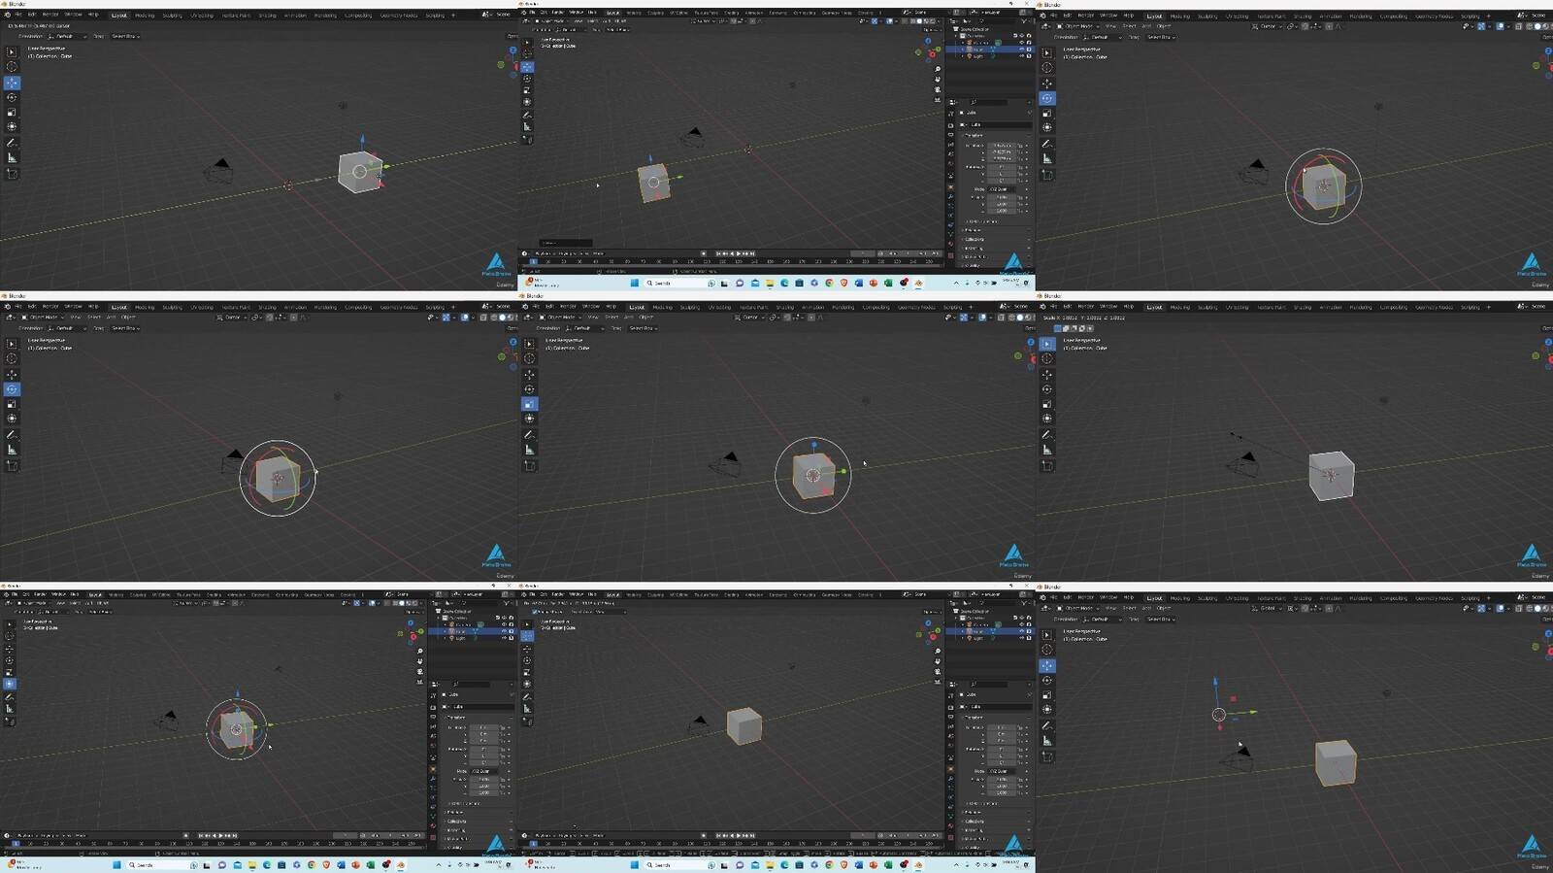Choose the Measure tool in top-left Blender window

[12, 157]
